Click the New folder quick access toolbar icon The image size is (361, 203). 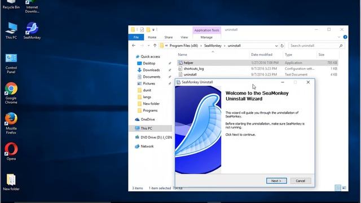coord(148,30)
